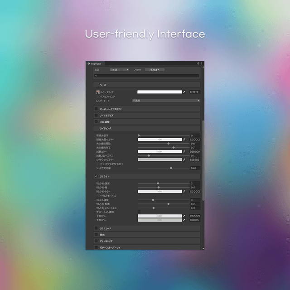Viewport: 290px width, 290px height.
Task: Toggle the グラデーション使用 checkbox
Action: (139, 212)
